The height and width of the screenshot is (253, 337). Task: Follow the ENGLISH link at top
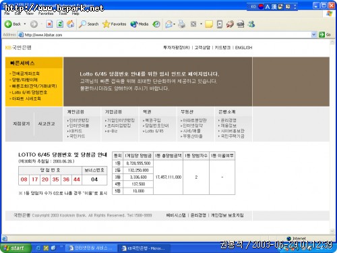point(244,48)
